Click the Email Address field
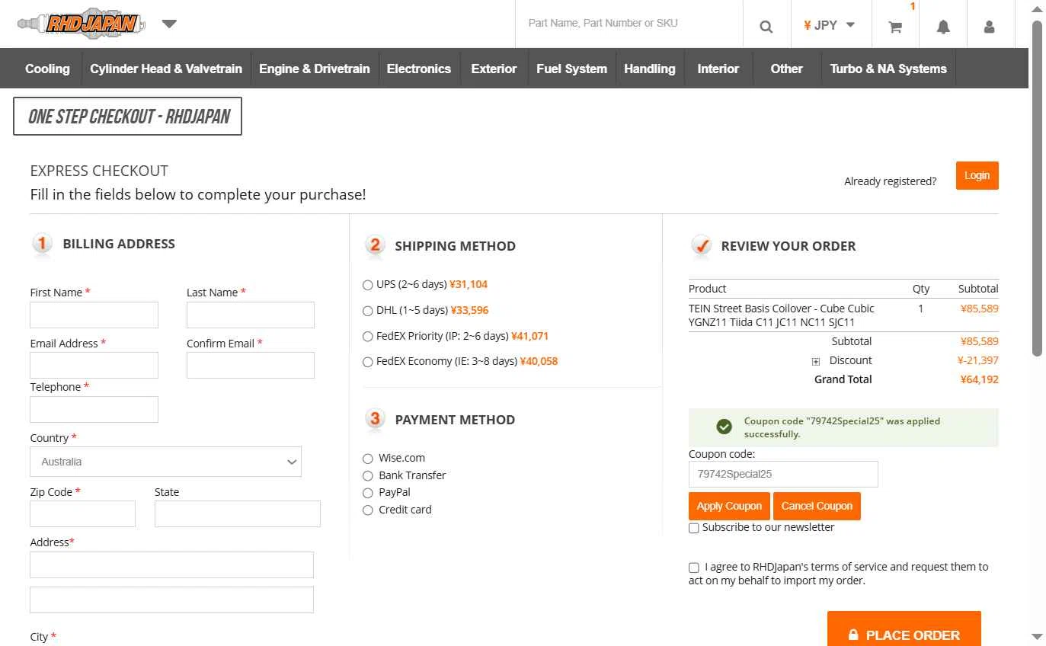The height and width of the screenshot is (646, 1046). (94, 366)
